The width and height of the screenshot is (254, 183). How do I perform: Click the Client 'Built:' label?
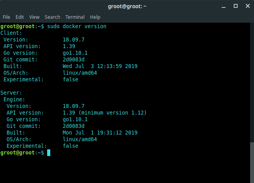click(x=12, y=66)
